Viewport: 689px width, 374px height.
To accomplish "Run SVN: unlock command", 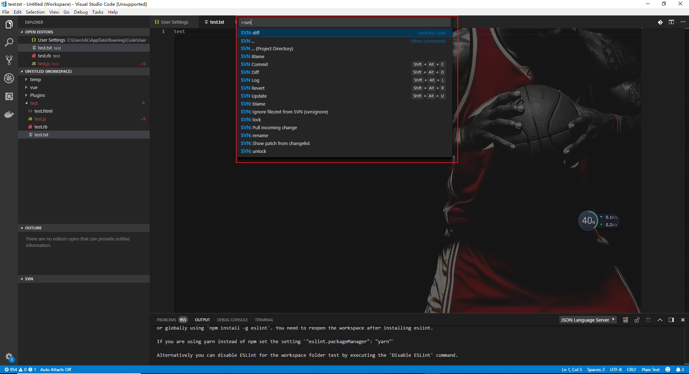I will coord(344,151).
